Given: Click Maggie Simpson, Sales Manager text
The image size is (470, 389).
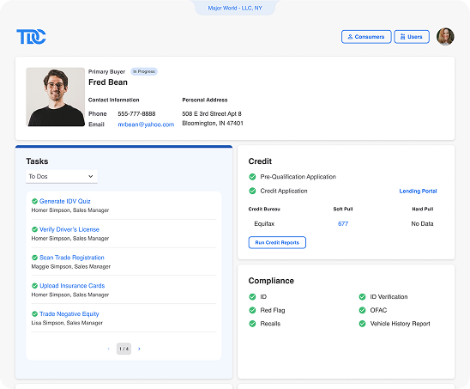Looking at the screenshot, I should pos(71,266).
